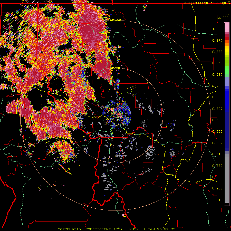Select the 0.840 scale value

click(x=217, y=63)
